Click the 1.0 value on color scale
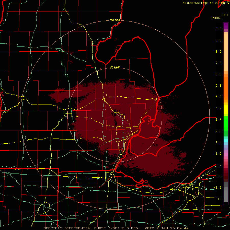Screen dimensions: 230x230 [x=218, y=154]
